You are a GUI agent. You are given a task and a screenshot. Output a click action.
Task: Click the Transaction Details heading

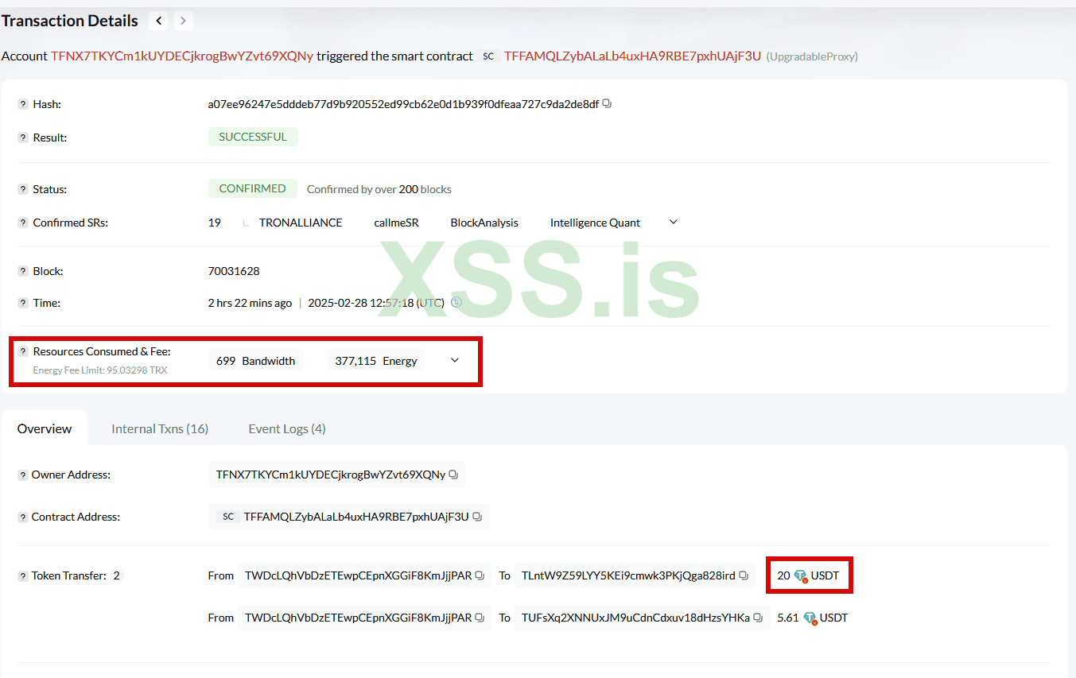70,21
